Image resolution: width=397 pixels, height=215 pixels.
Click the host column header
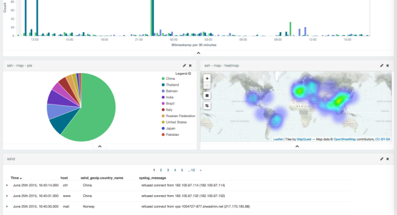tap(64, 178)
